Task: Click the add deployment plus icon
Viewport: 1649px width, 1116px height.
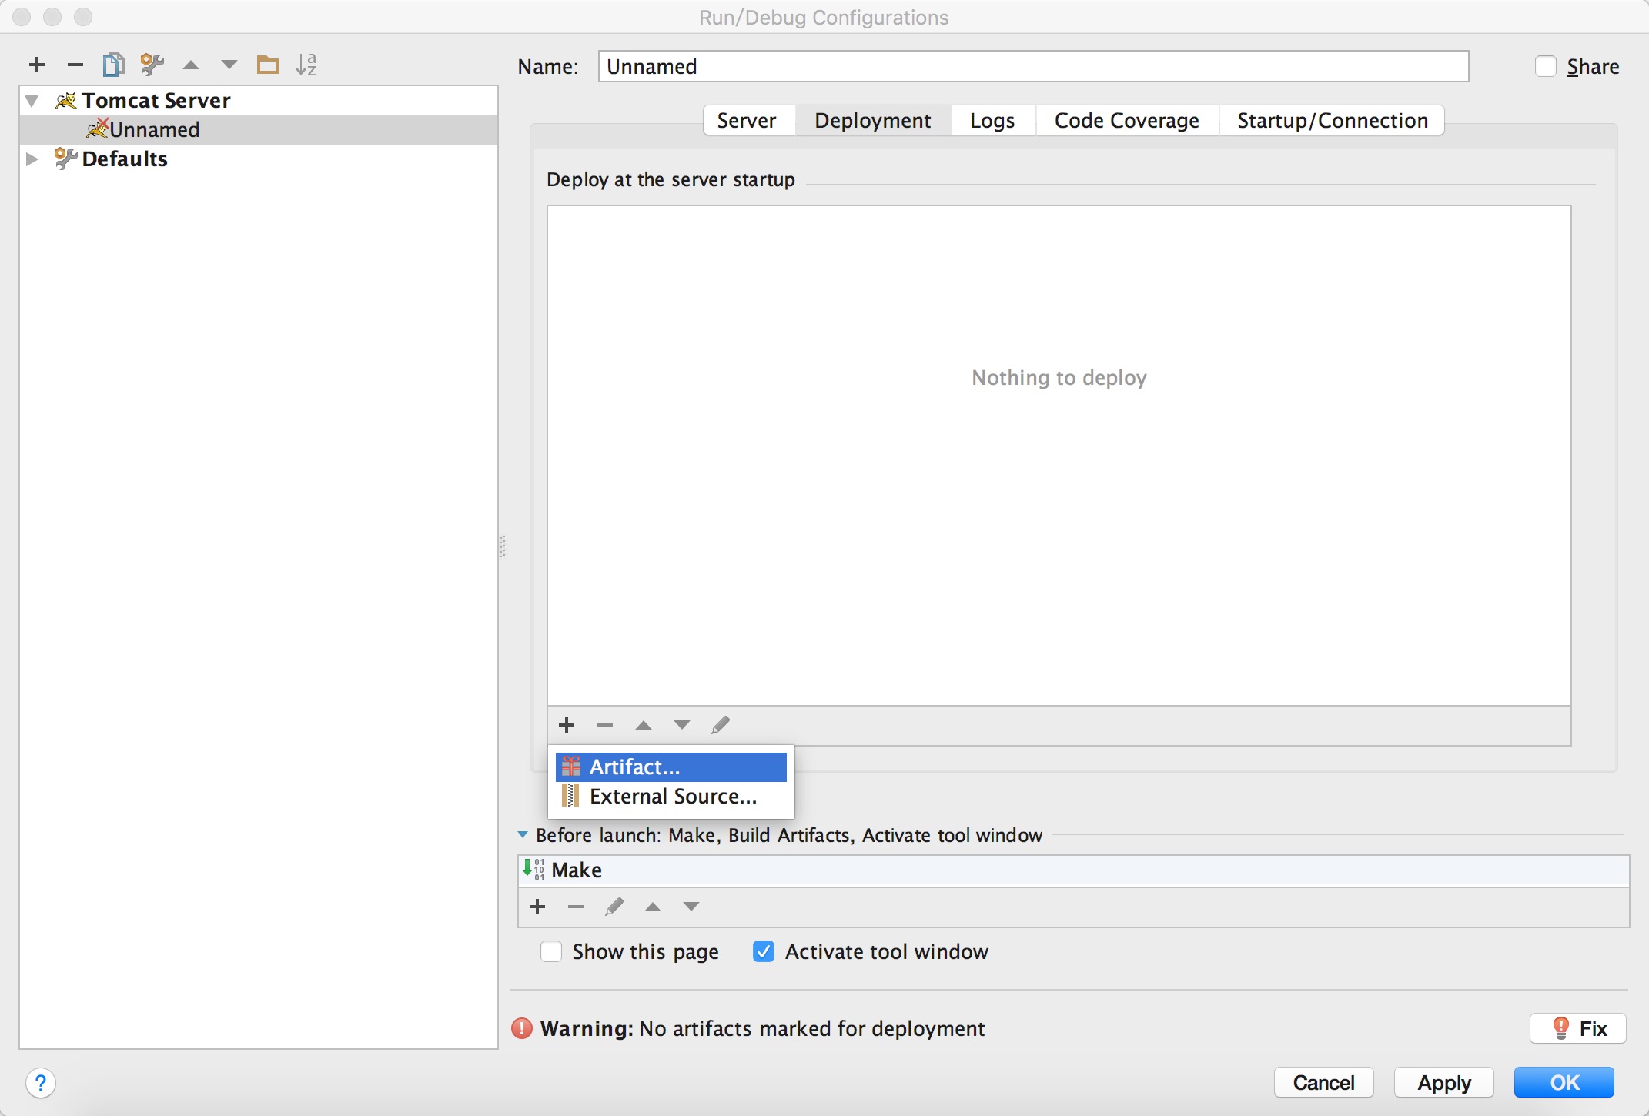Action: click(x=565, y=723)
